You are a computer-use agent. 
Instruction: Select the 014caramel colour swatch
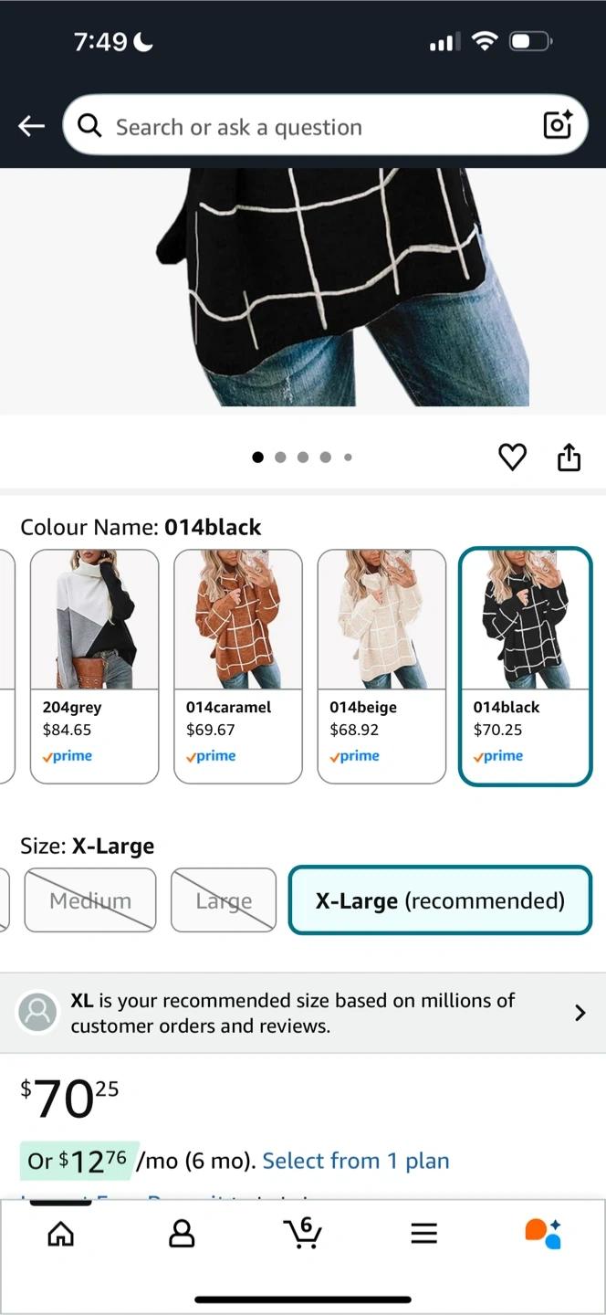238,667
